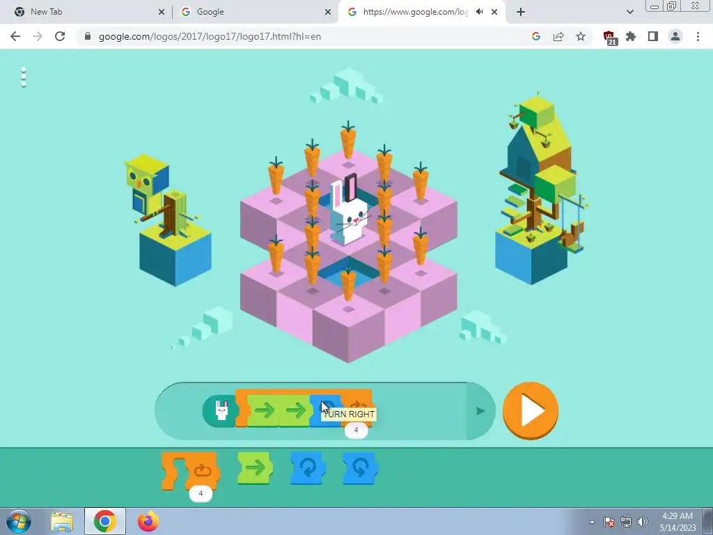Open the network status tray icon
This screenshot has height=535, width=713.
point(626,522)
